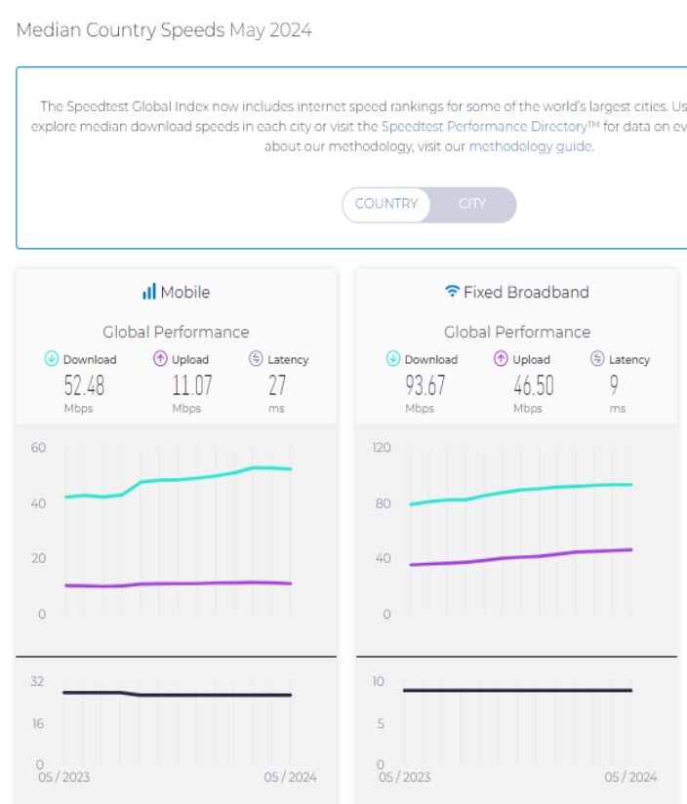Click the Fixed Broadband download arrow icon
The height and width of the screenshot is (804, 687).
[393, 359]
